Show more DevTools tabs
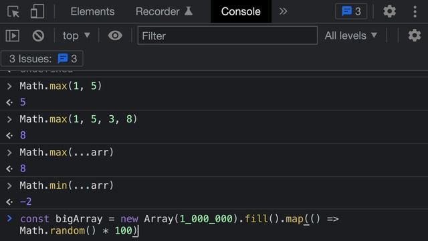The image size is (428, 241). (284, 11)
